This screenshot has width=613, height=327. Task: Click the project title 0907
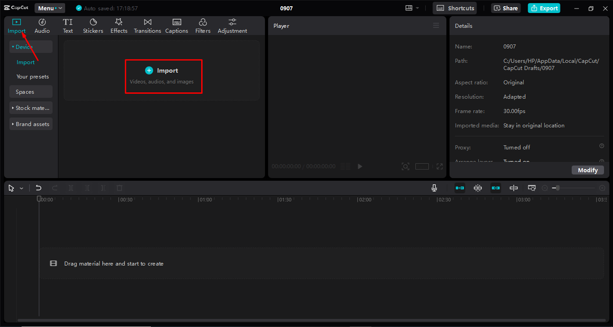(x=286, y=8)
